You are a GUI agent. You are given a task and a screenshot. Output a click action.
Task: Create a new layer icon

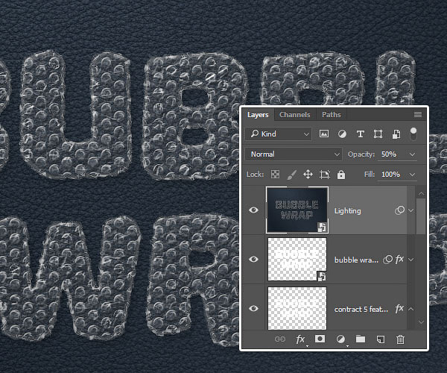381,339
